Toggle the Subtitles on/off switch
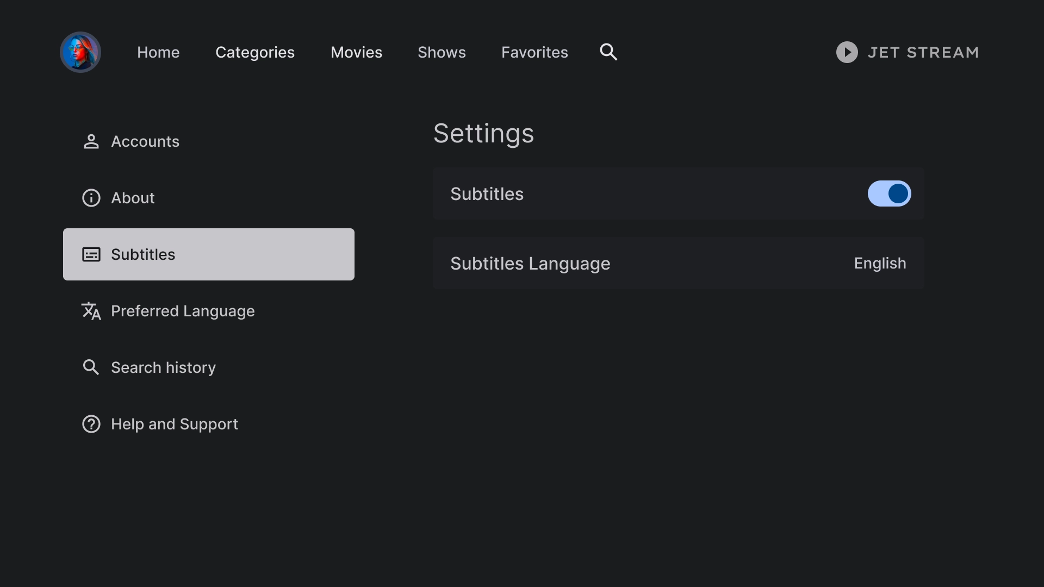This screenshot has height=587, width=1044. (889, 193)
